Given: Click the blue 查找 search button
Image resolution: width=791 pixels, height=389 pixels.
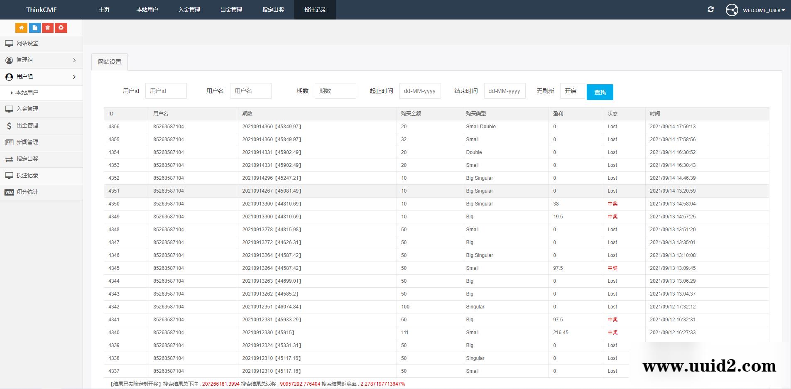Looking at the screenshot, I should pyautogui.click(x=600, y=92).
